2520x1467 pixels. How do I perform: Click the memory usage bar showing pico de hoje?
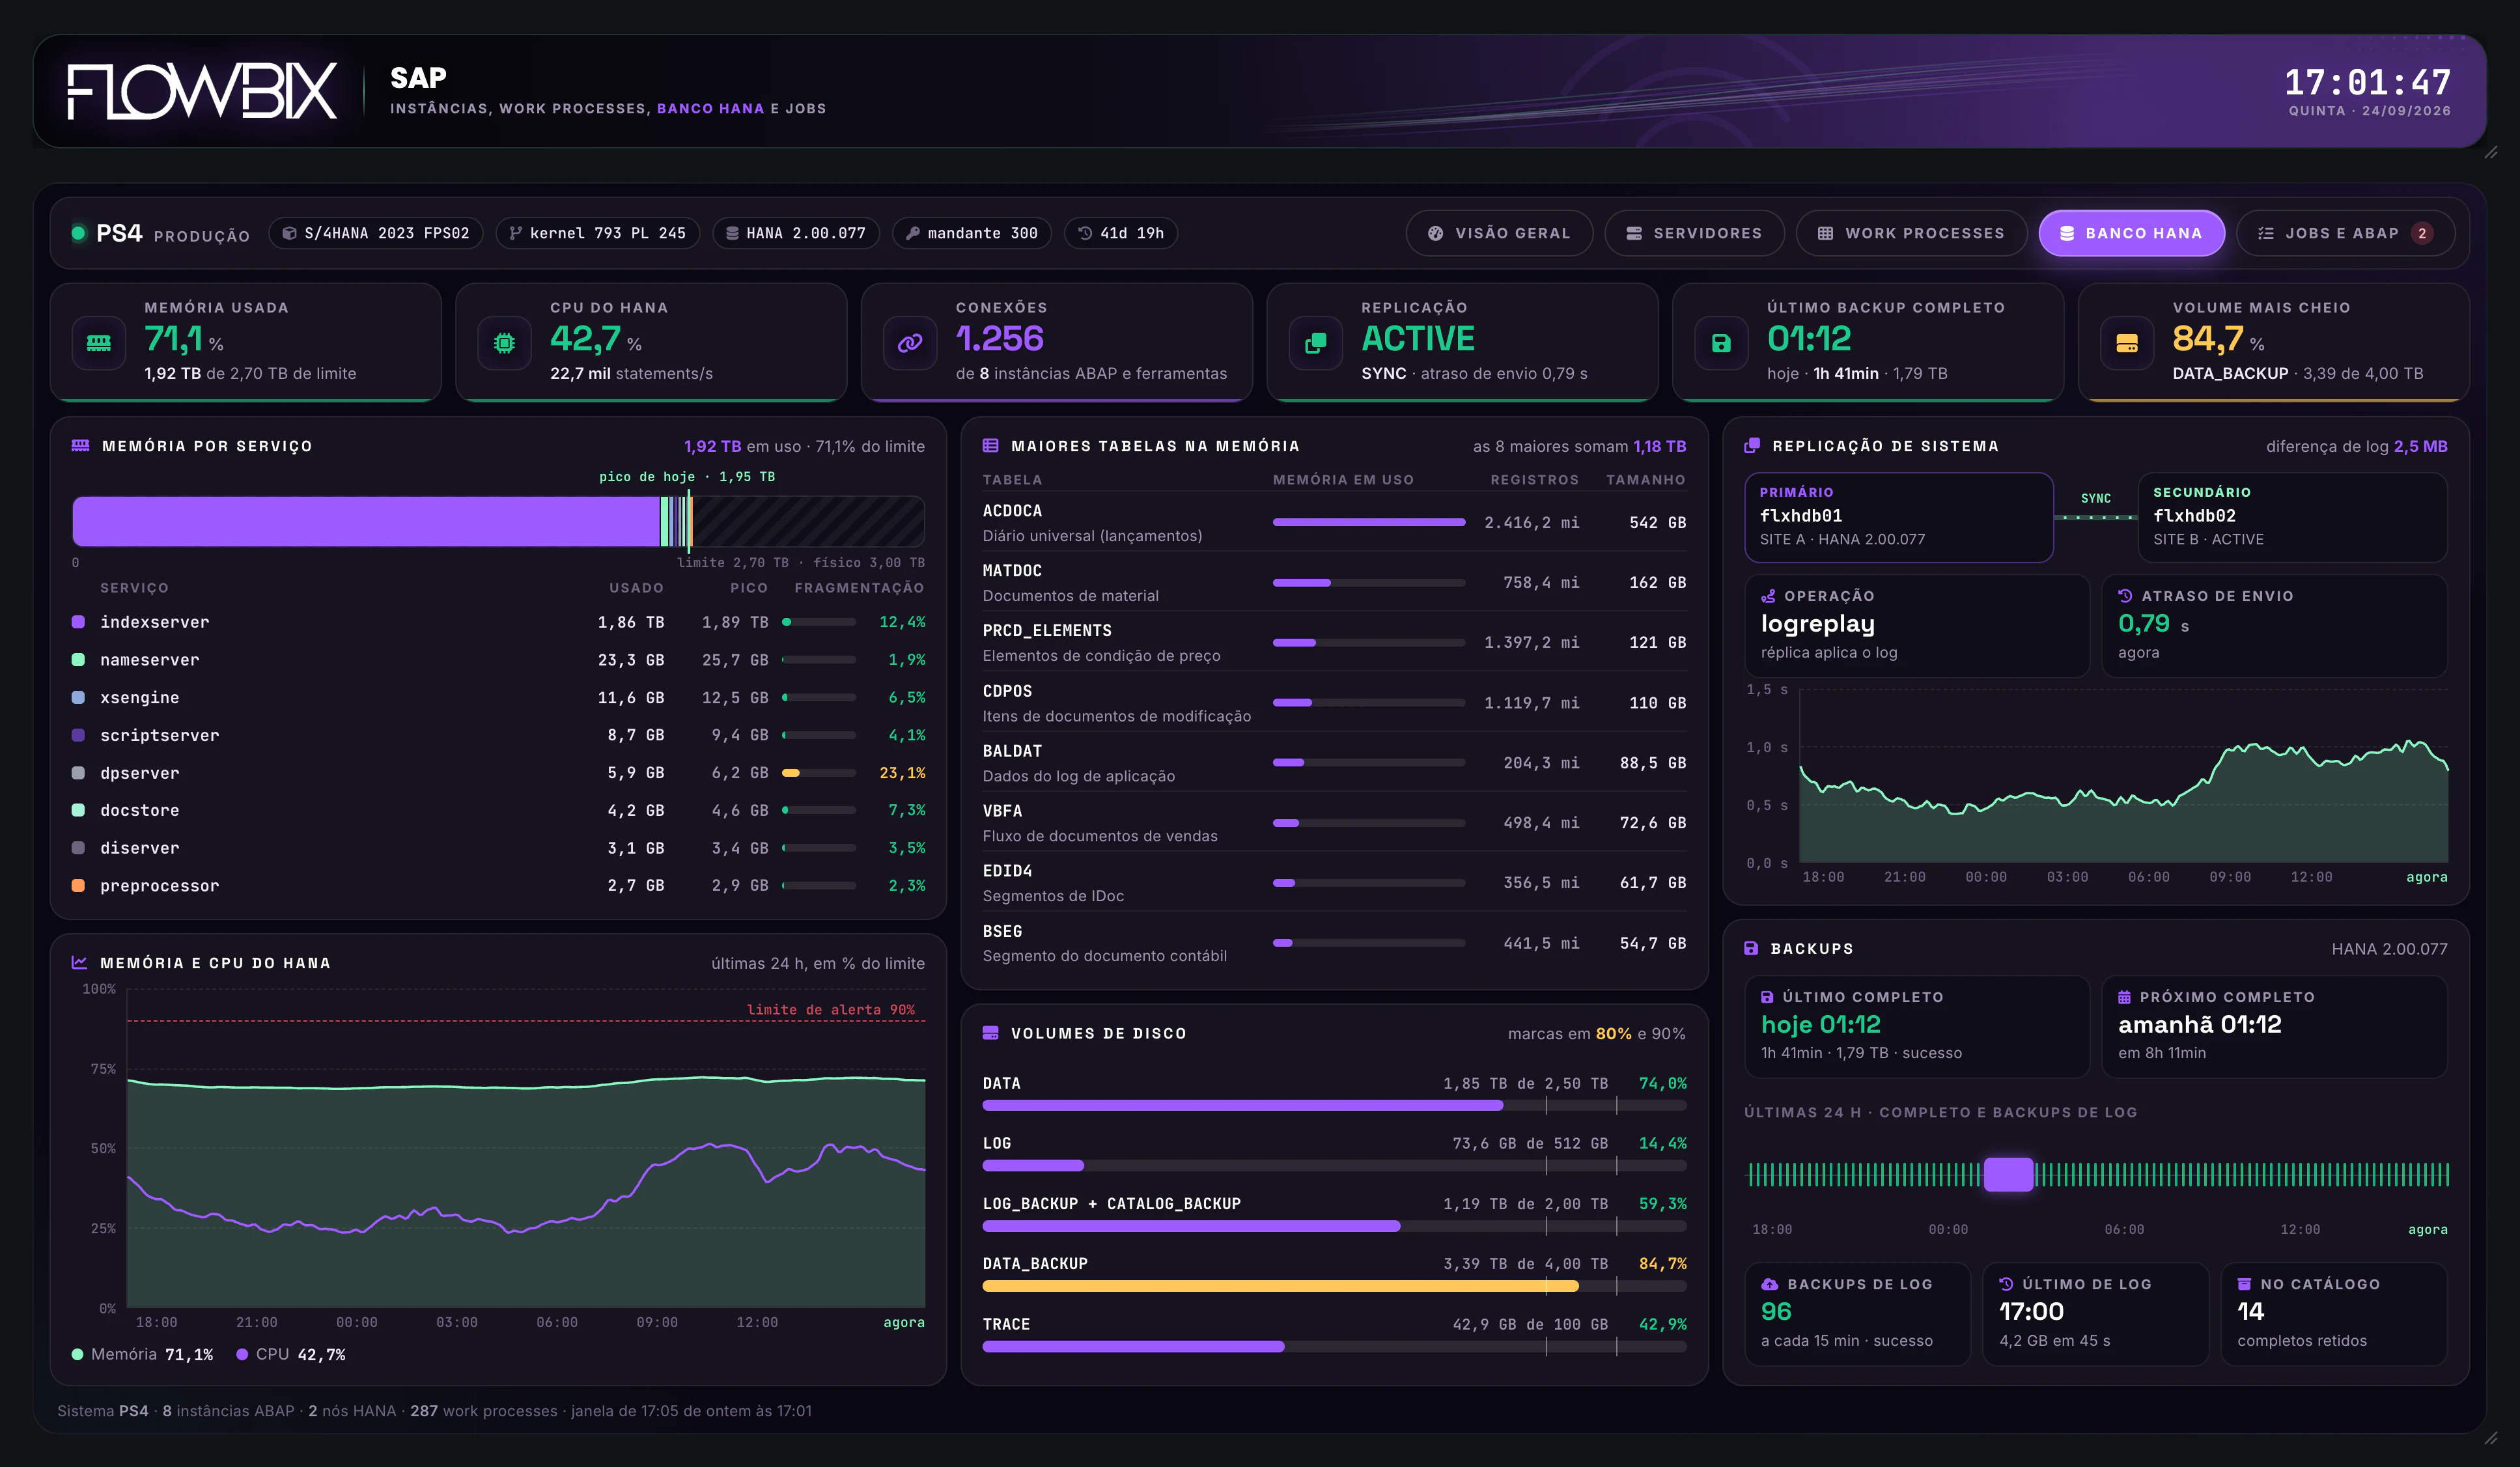[x=498, y=521]
